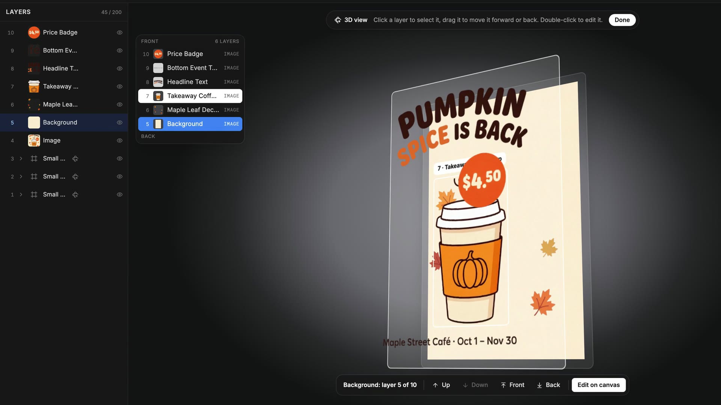
Task: Hide the Image layer
Action: (119, 141)
